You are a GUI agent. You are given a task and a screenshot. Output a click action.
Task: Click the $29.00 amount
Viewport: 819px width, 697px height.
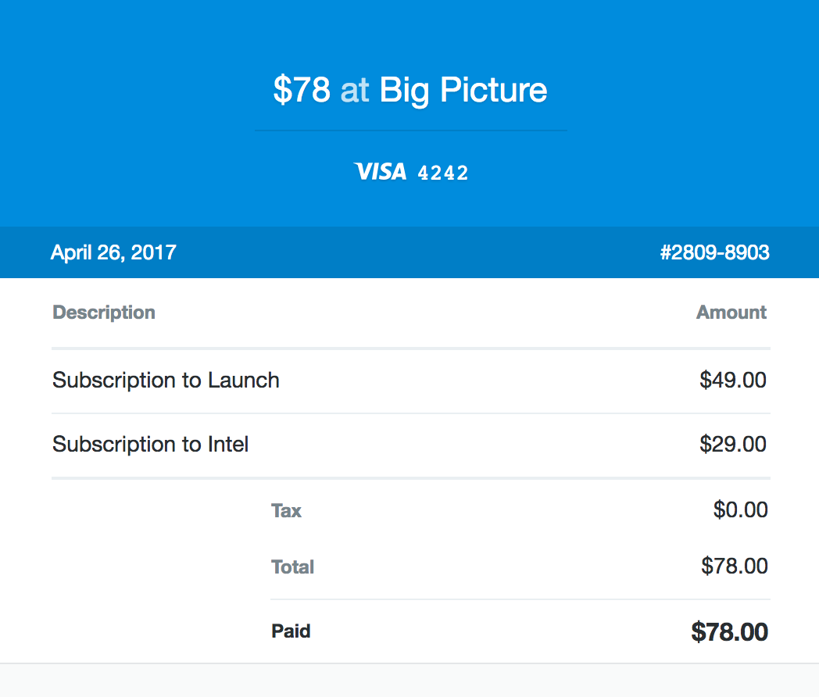tap(733, 445)
